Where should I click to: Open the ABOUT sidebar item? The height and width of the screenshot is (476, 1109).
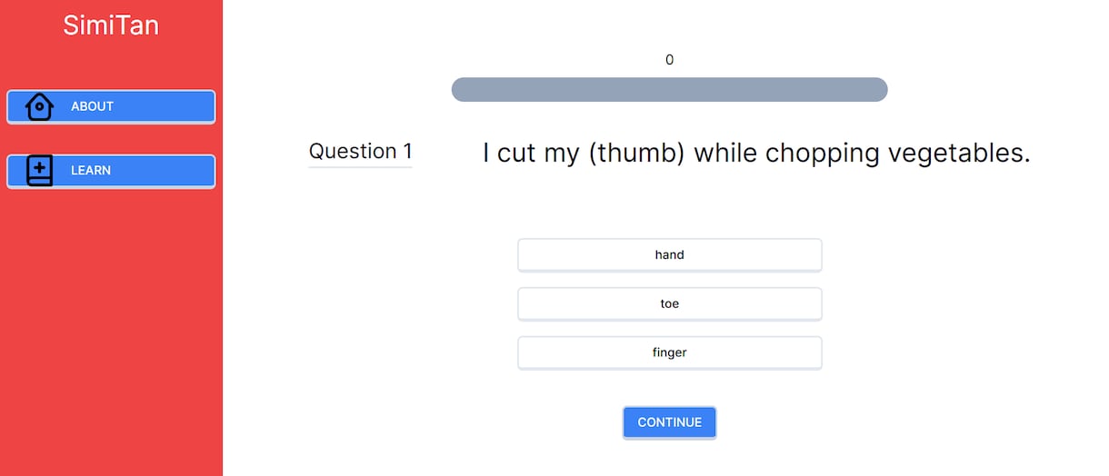[x=111, y=106]
